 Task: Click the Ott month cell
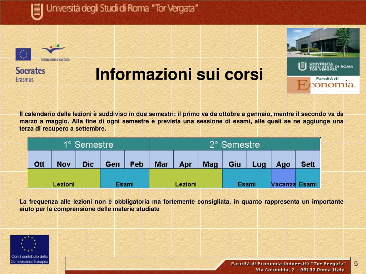[39, 159]
